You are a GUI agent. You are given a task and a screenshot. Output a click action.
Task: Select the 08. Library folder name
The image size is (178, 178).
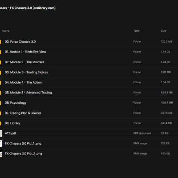[12, 123]
